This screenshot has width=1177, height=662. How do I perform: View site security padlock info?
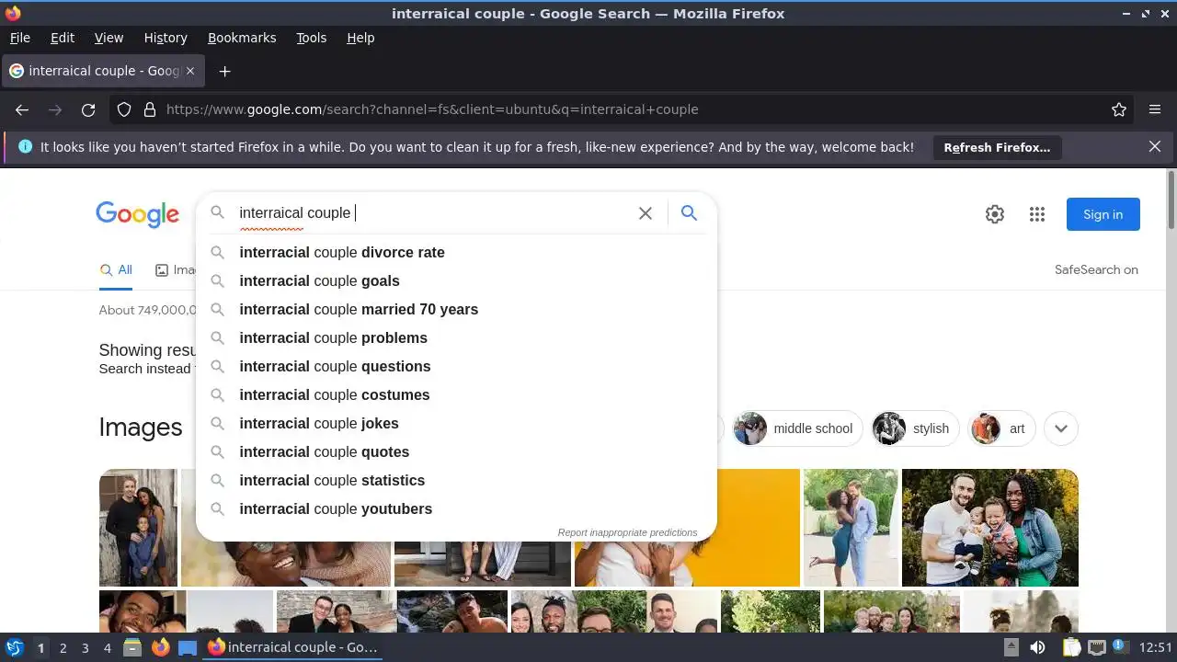pyautogui.click(x=150, y=109)
